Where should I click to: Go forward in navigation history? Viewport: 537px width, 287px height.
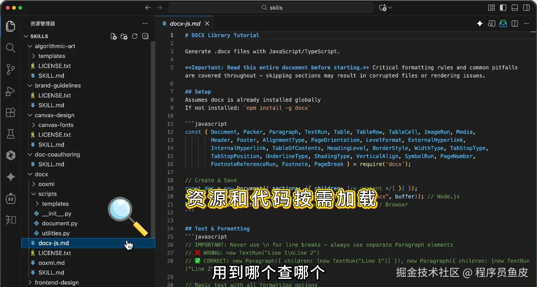point(159,8)
